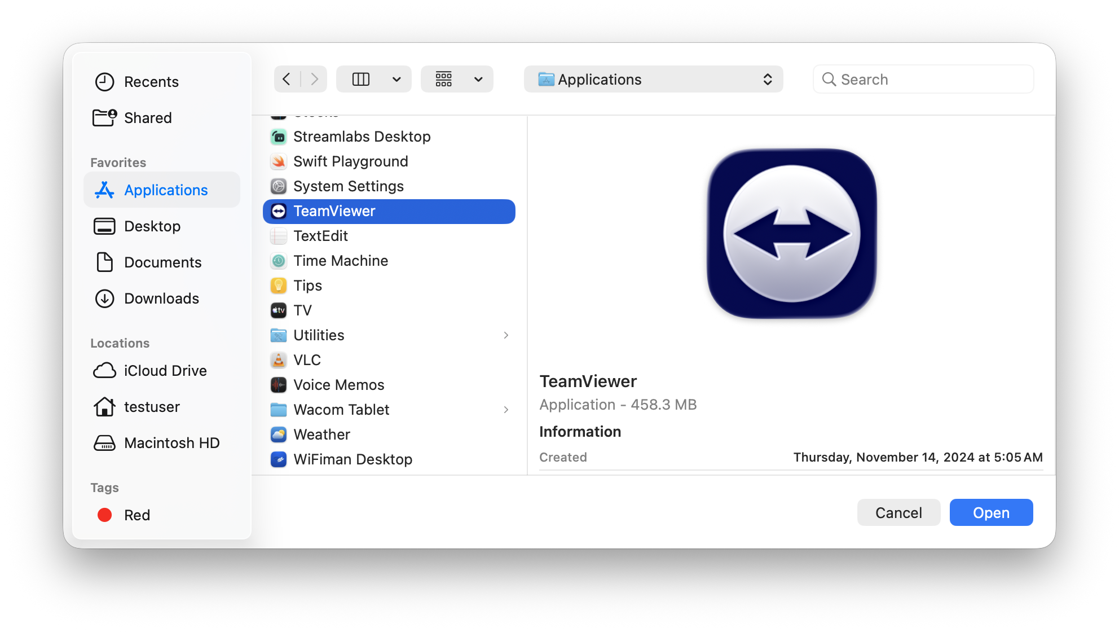Image resolution: width=1119 pixels, height=632 pixels.
Task: Click the Apple TV app icon
Action: [x=279, y=310]
